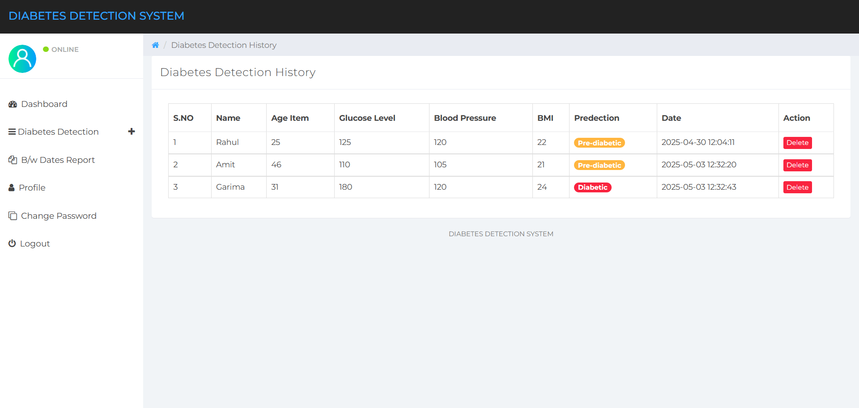The width and height of the screenshot is (859, 408).
Task: Click the B/w Dates Report icon
Action: [x=12, y=159]
